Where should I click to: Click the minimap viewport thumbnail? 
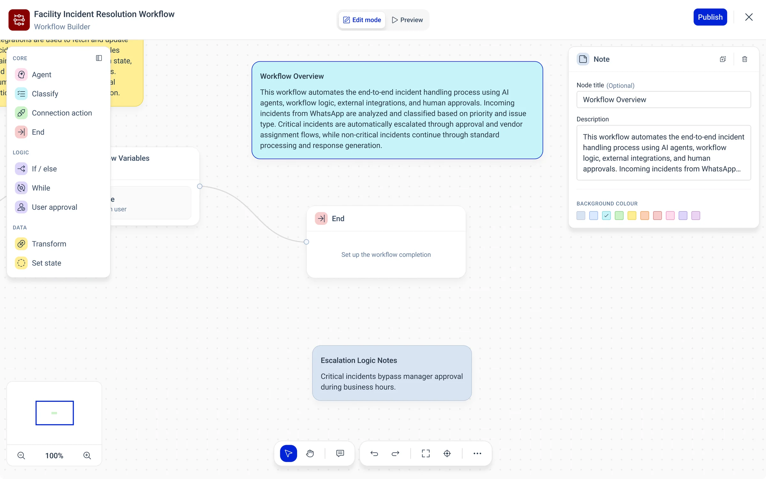coord(55,413)
